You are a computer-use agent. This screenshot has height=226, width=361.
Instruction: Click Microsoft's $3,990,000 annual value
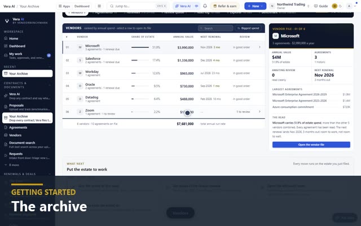186,47
